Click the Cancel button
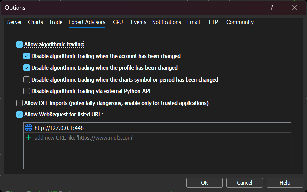 coord(245,183)
